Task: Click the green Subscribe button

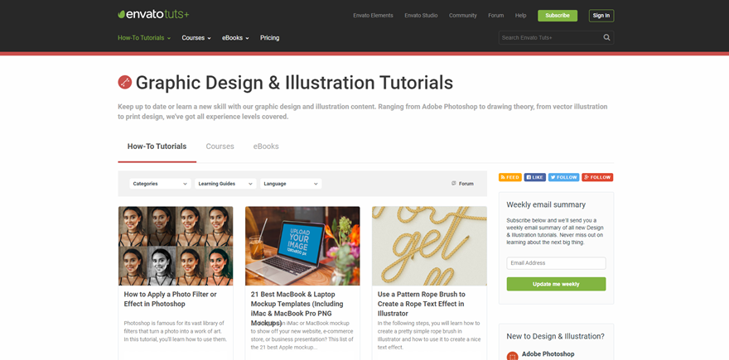Action: [x=558, y=16]
